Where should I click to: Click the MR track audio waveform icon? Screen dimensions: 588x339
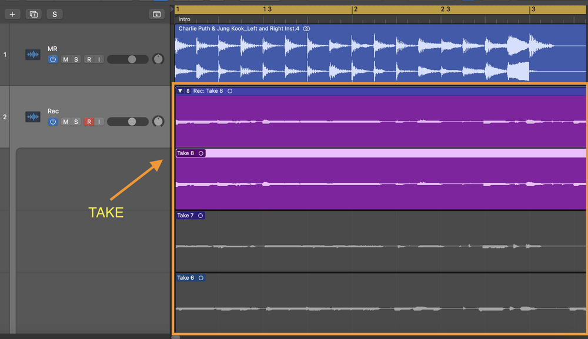point(33,55)
